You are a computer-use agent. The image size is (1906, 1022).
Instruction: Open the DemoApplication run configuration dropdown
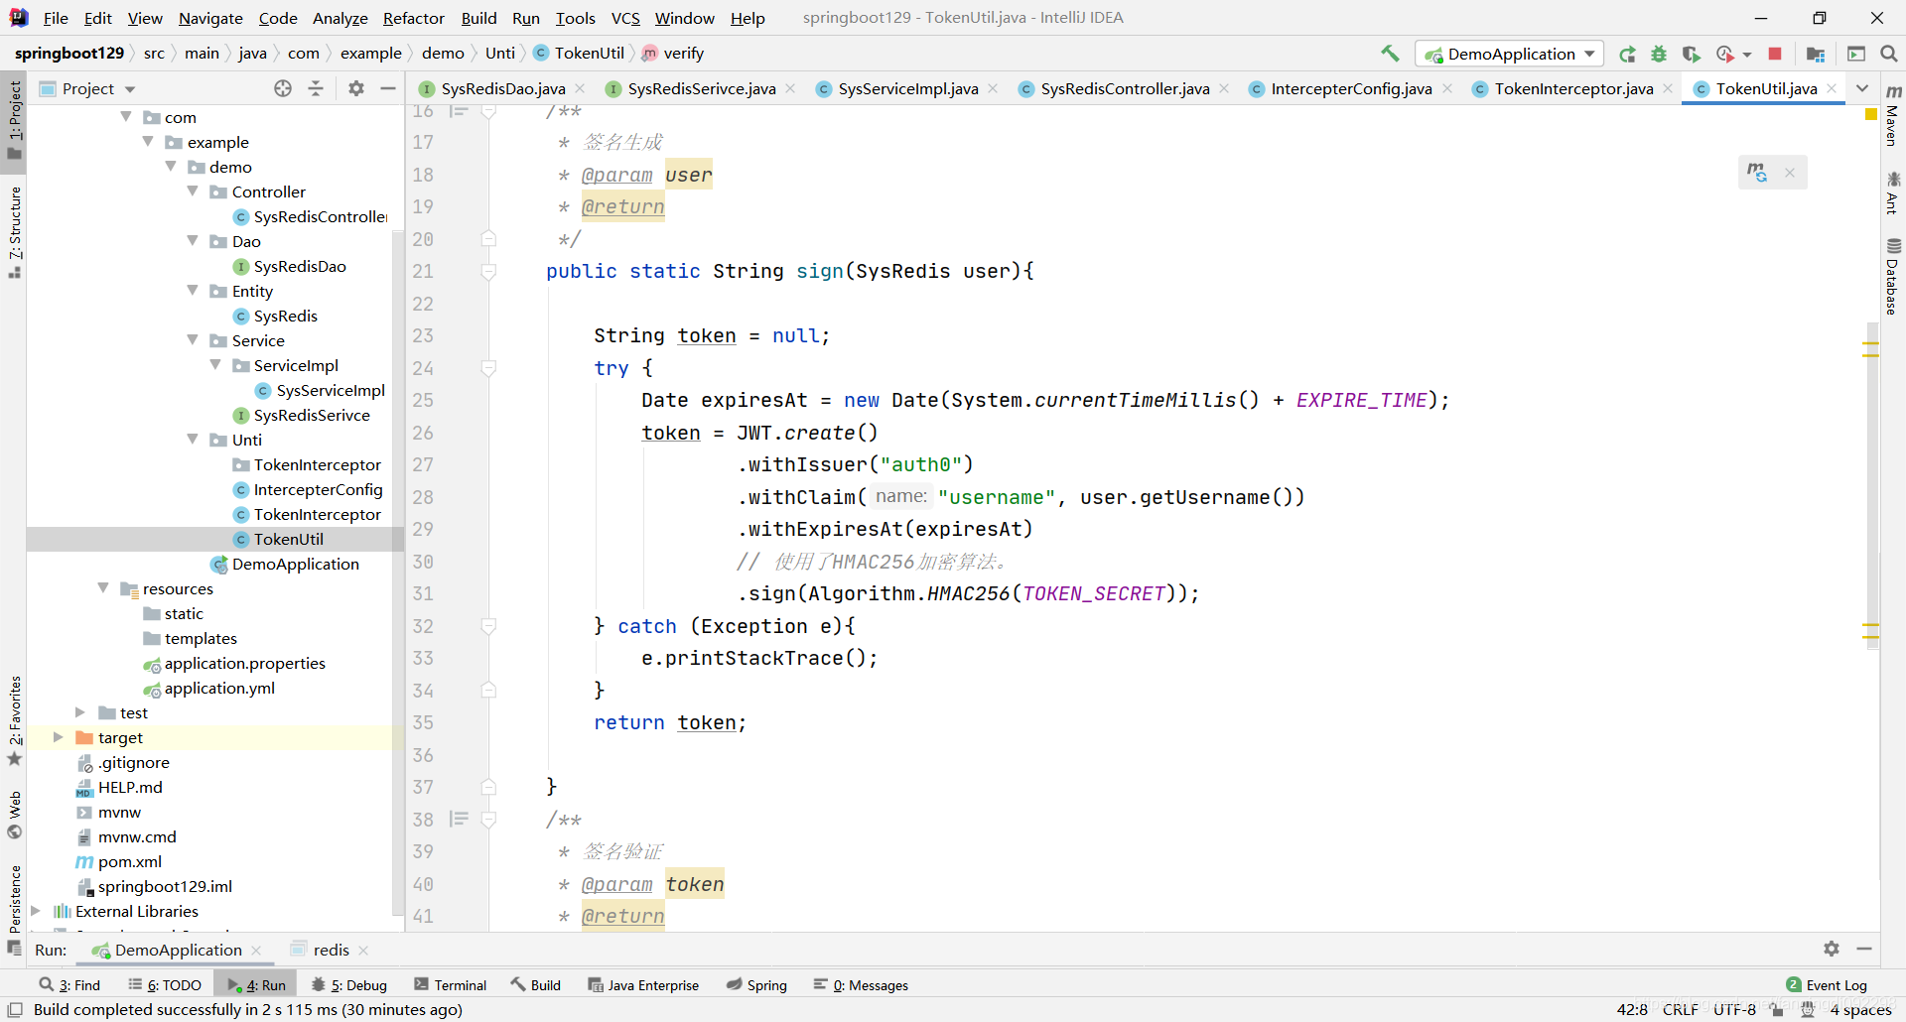tap(1510, 54)
